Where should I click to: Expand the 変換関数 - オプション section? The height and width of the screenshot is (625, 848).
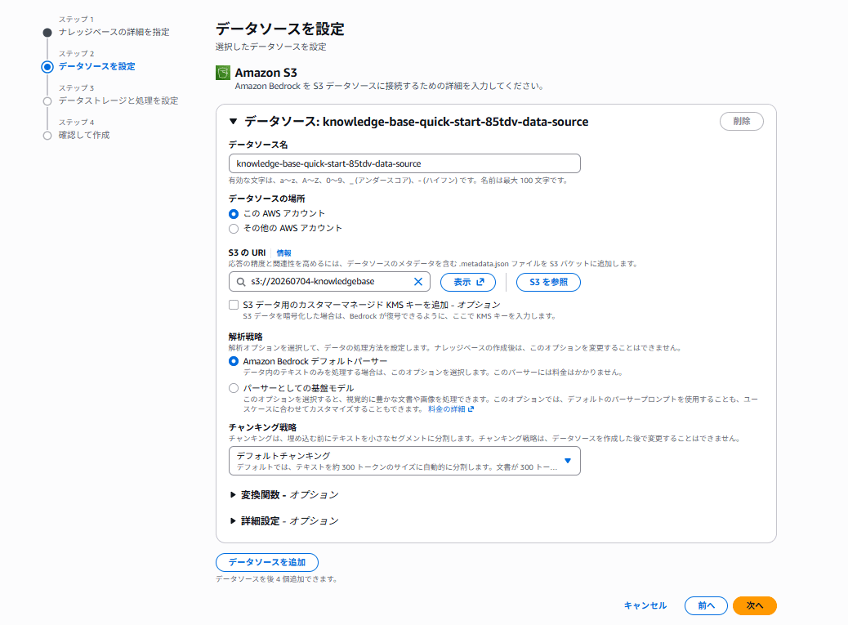coord(284,495)
